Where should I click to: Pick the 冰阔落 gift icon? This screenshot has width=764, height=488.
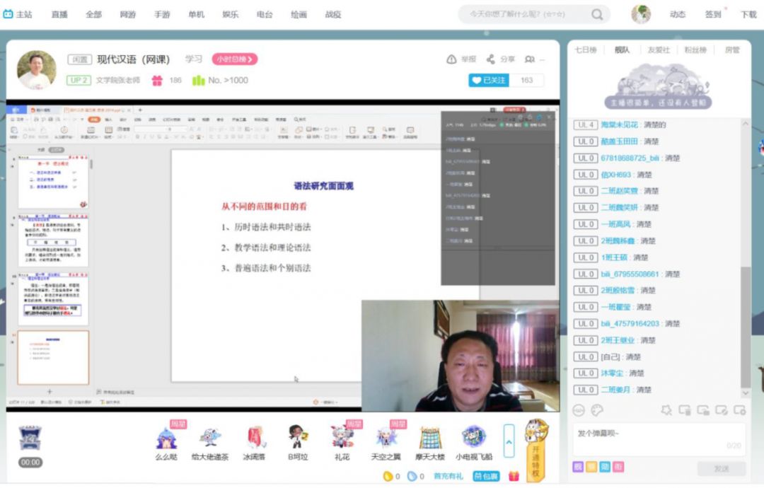click(x=255, y=438)
